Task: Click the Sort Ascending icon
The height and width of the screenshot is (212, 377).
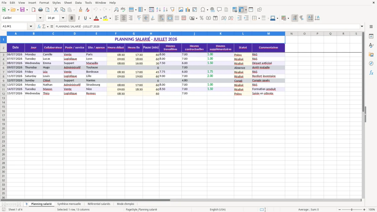Action: click(x=159, y=10)
